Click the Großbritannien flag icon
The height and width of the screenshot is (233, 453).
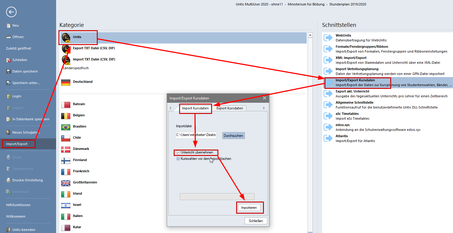click(x=66, y=183)
